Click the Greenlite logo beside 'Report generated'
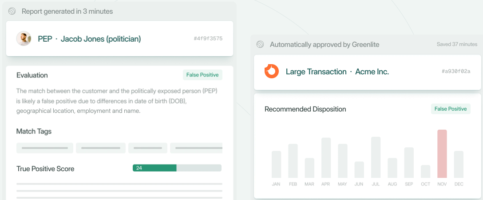This screenshot has height=200, width=483. tap(12, 12)
